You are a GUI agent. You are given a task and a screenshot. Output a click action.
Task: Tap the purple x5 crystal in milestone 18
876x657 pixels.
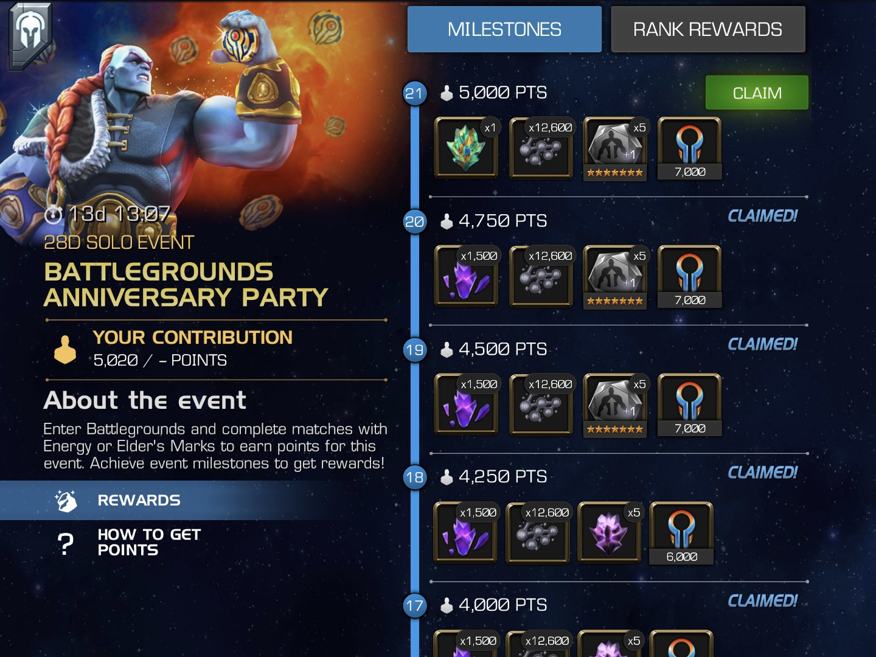click(610, 533)
